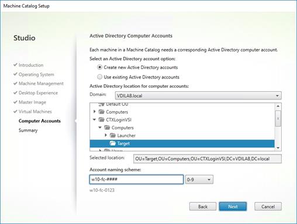Viewport: 297px width, 224px height.
Task: Open the 0-9 numbering type dropdown
Action: tap(199, 180)
